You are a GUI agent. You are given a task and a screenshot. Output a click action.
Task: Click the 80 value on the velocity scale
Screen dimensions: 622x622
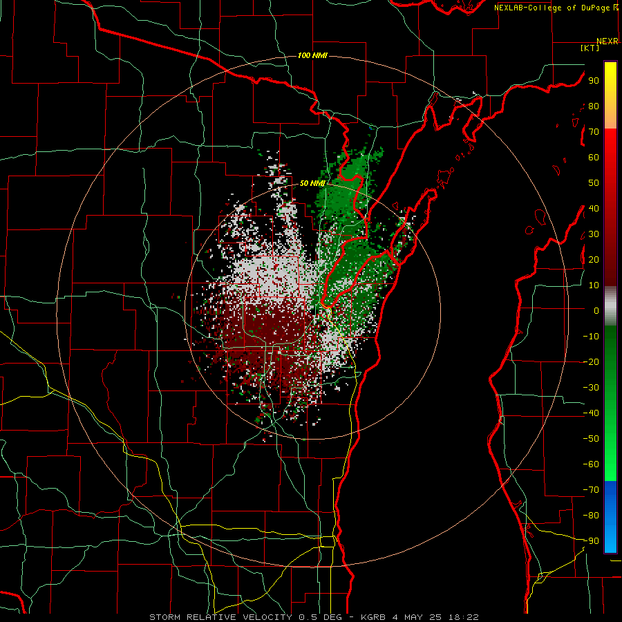pyautogui.click(x=594, y=106)
